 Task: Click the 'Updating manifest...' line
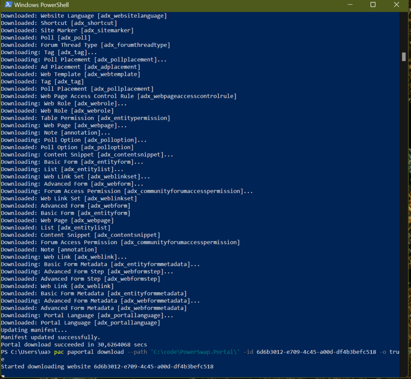(x=34, y=330)
